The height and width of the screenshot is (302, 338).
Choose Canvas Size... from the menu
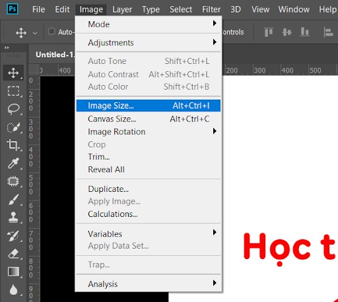[149, 119]
